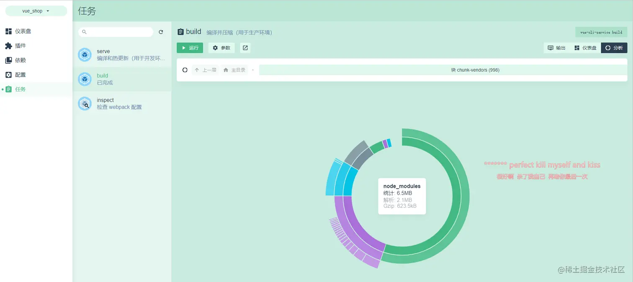Open the 仪表盘 sidebar page

pos(36,31)
